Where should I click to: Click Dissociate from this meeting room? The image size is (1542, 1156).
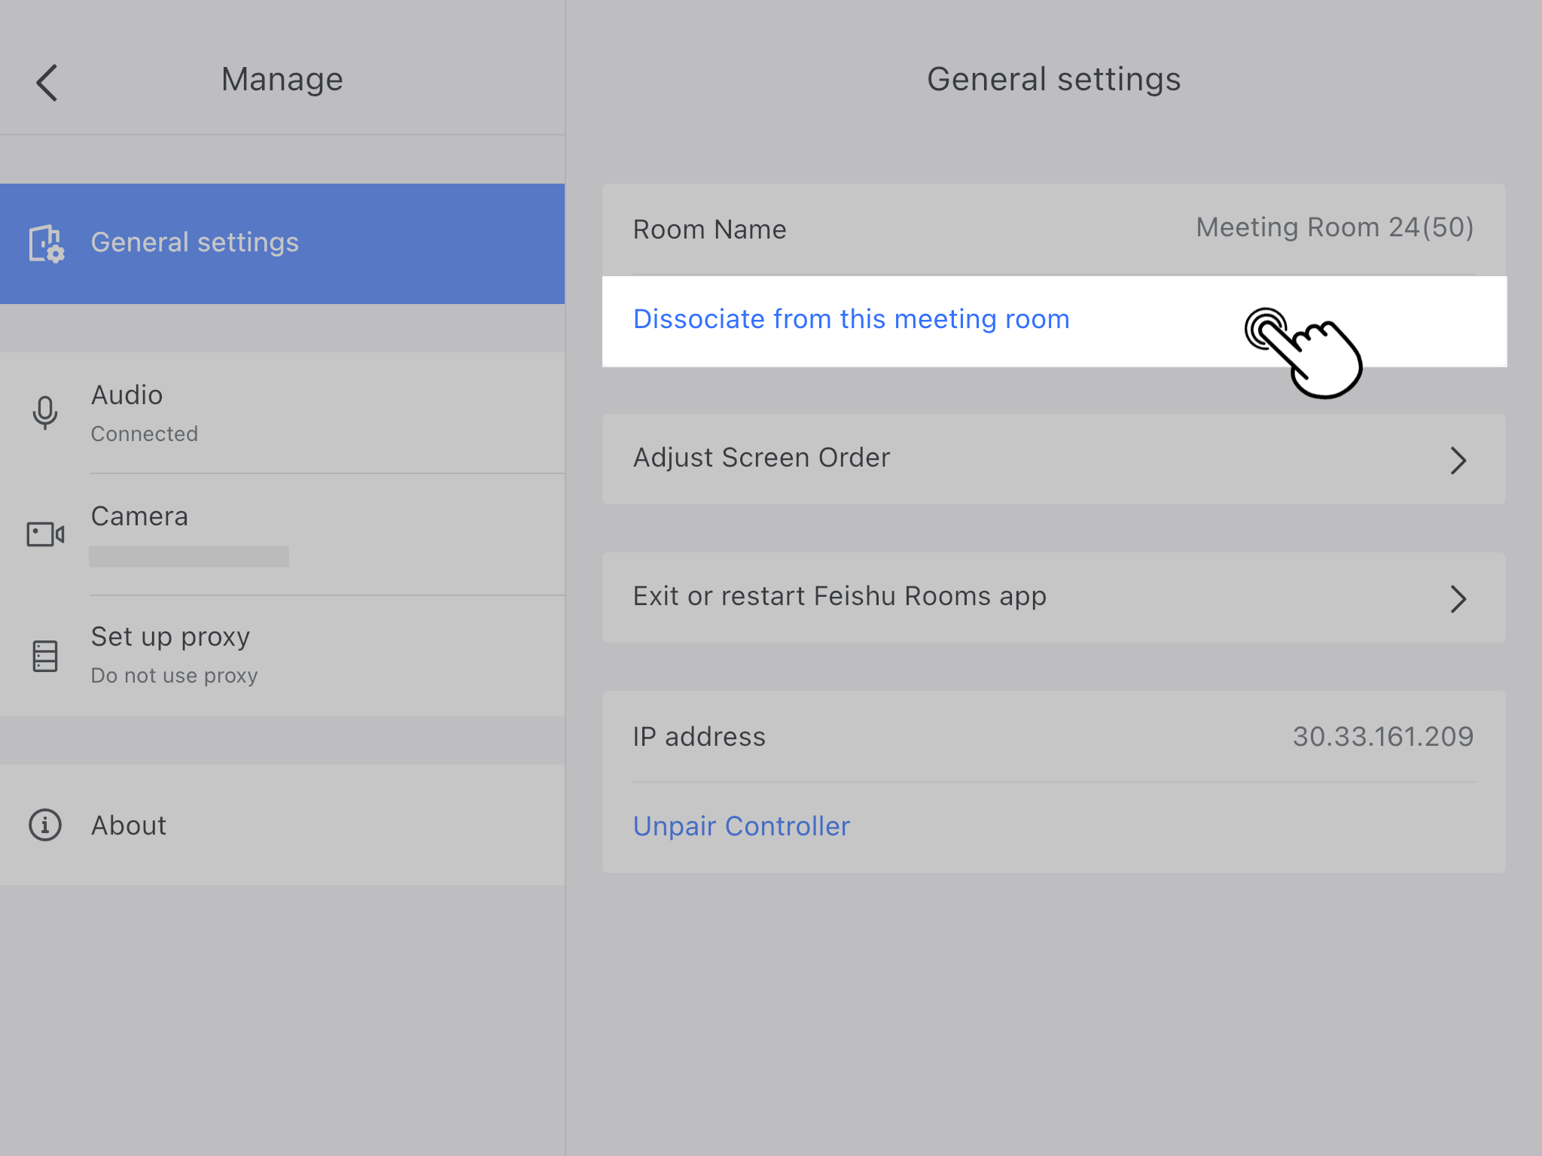[851, 320]
